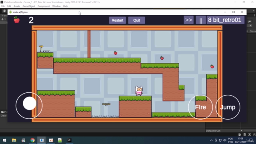This screenshot has height=144, width=256.
Task: Click the Clear button in Unity Console
Action: (4, 116)
